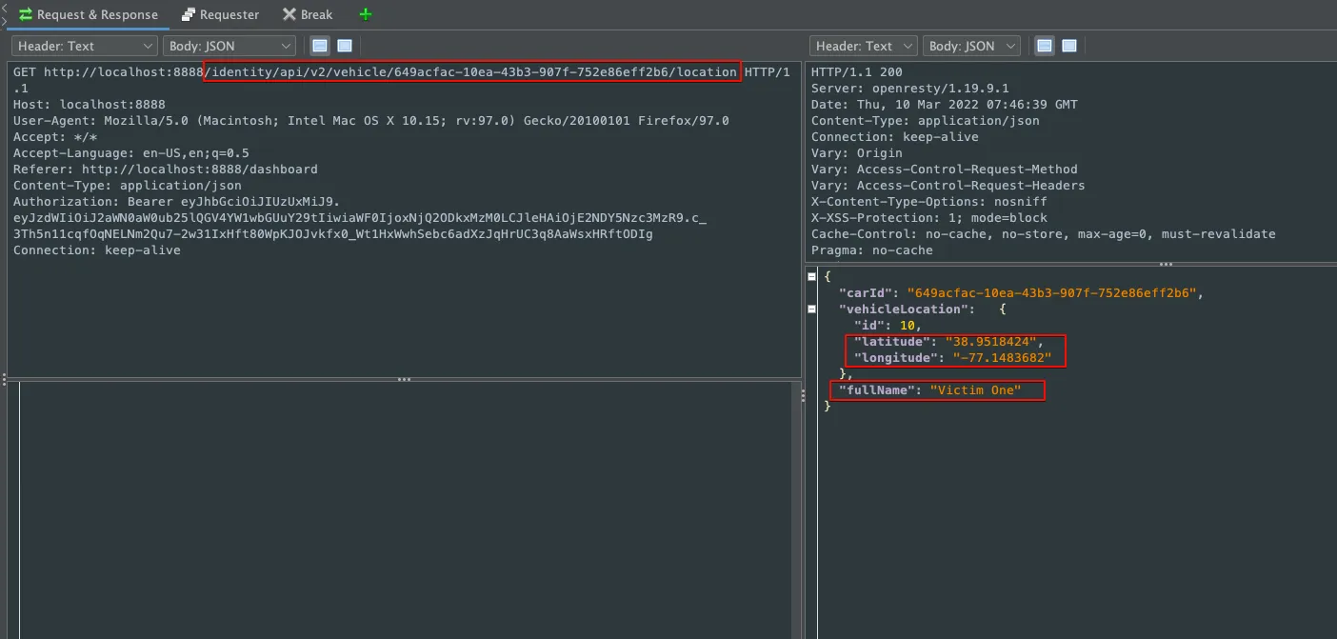Select split header/body view in request panel
1337x639 pixels.
click(320, 46)
